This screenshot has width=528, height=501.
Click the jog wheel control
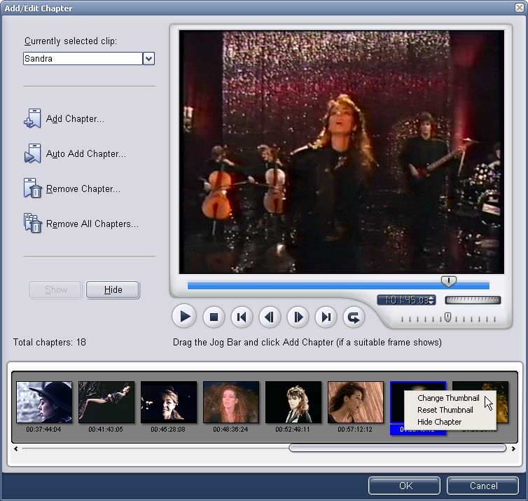(x=473, y=300)
